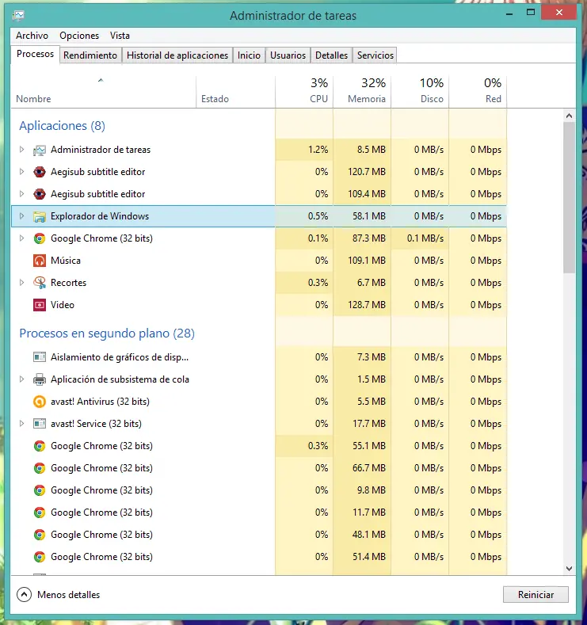The image size is (587, 625).
Task: Expand the Administrador de tareas process group
Action: coord(22,150)
